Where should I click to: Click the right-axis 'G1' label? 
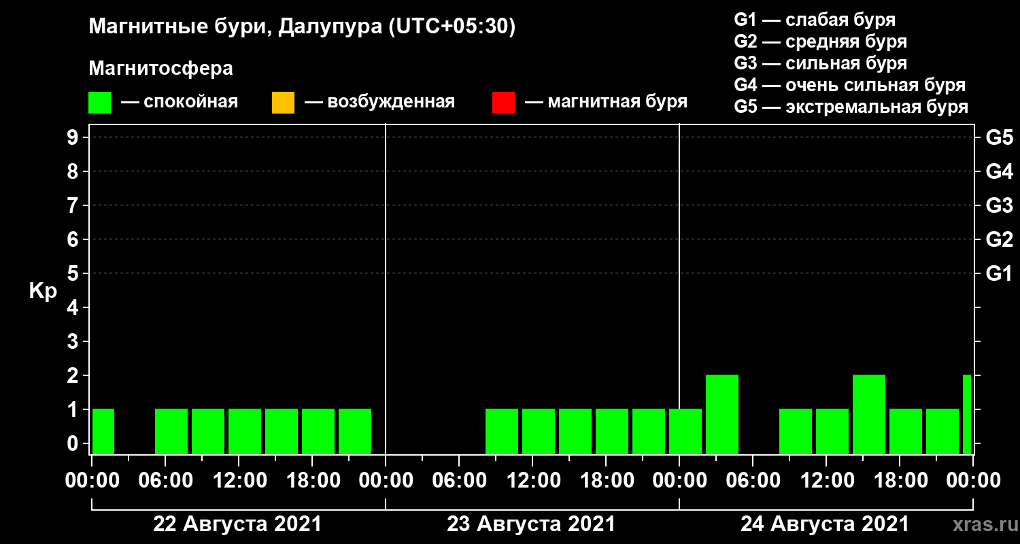(999, 273)
